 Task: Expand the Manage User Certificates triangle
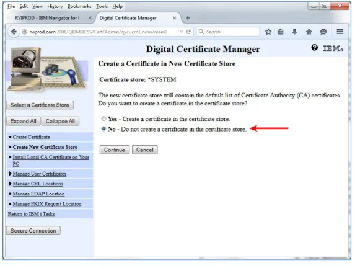tap(10, 174)
